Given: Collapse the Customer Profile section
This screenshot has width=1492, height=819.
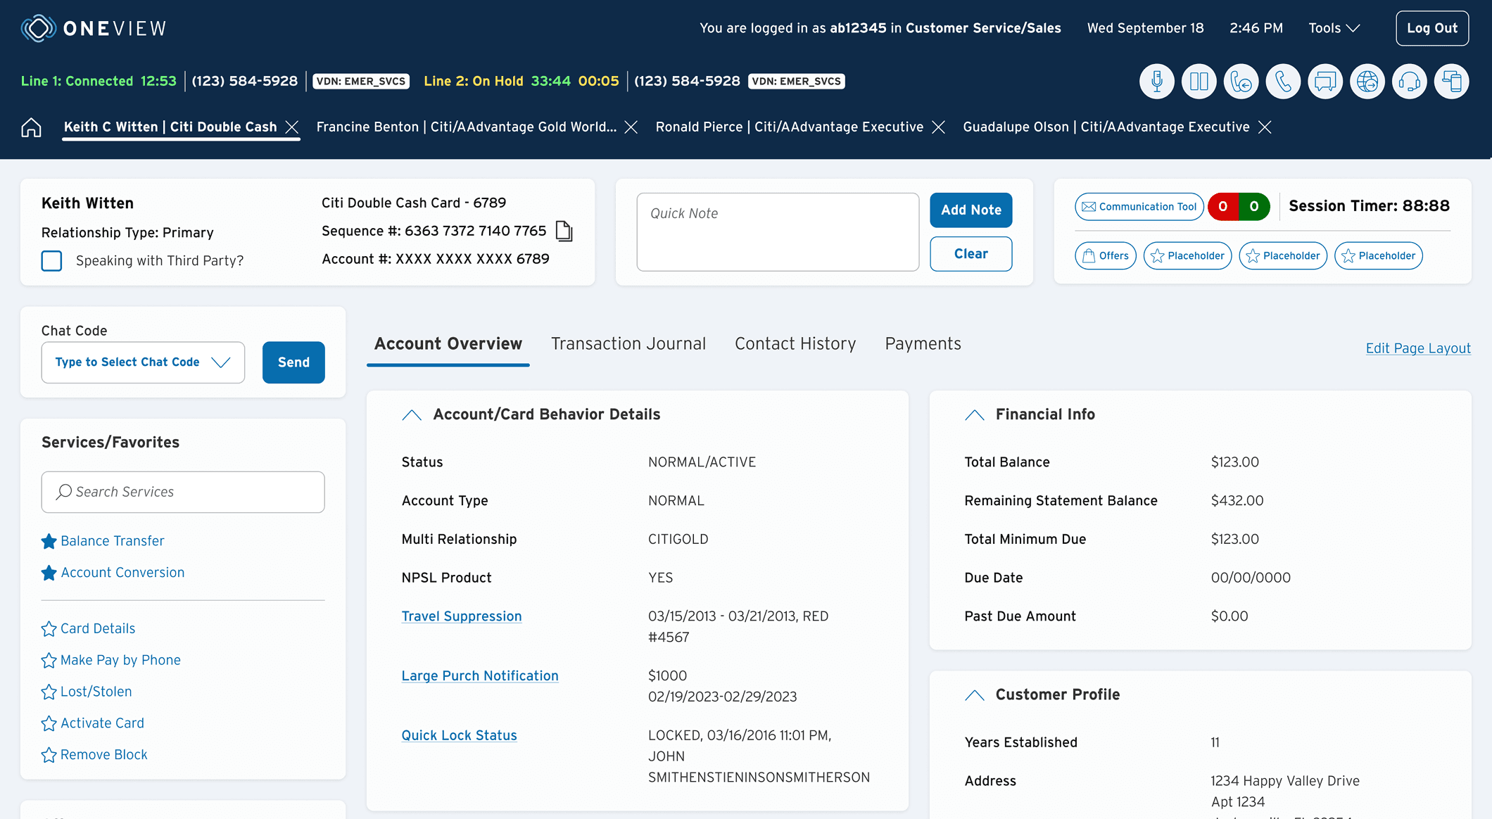Looking at the screenshot, I should point(975,695).
